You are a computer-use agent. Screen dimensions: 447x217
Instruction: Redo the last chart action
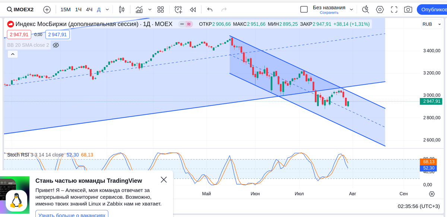(x=224, y=9)
